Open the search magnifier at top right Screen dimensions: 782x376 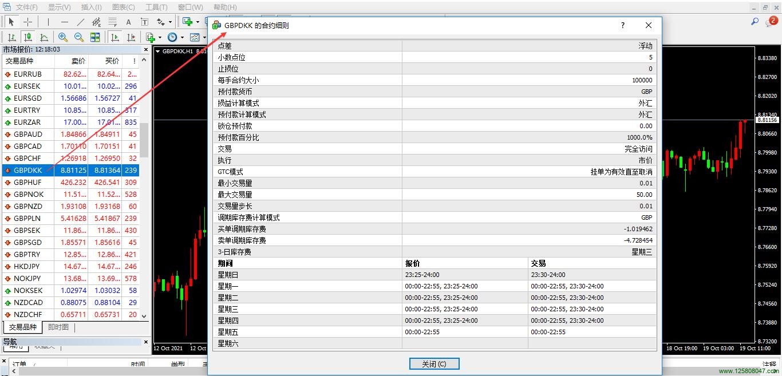point(755,22)
